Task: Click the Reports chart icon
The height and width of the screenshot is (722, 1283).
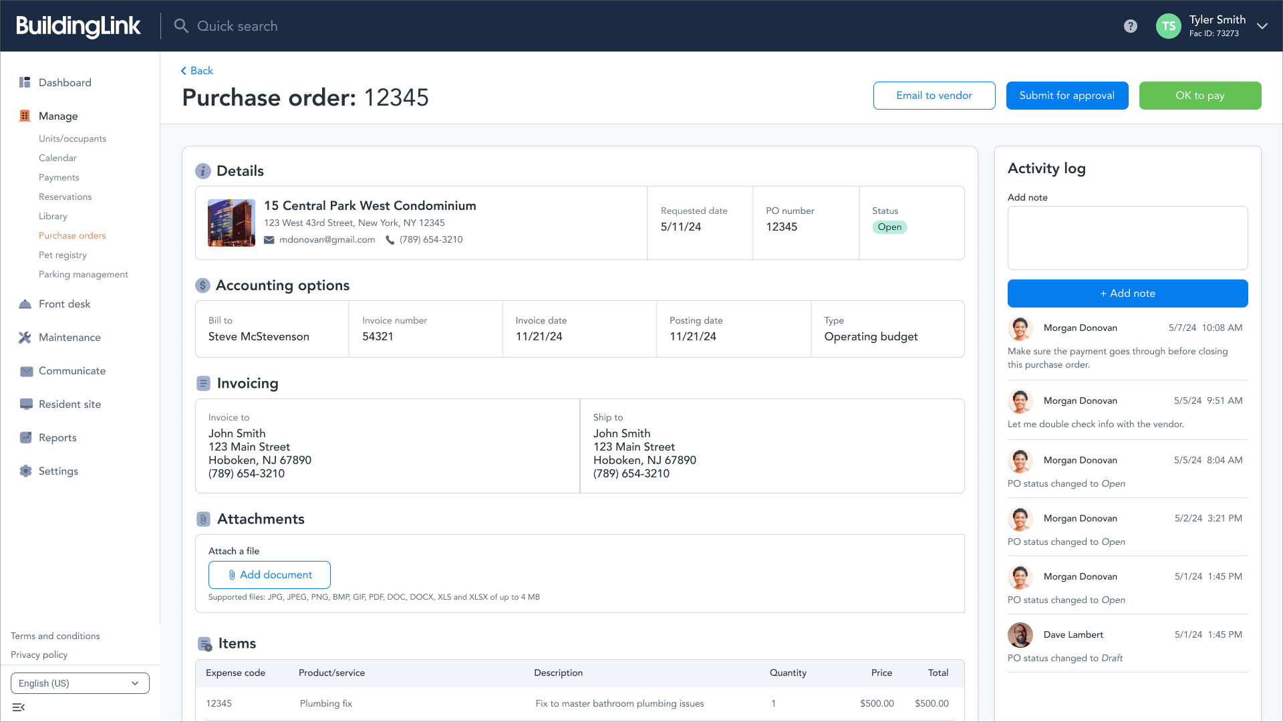Action: coord(25,437)
